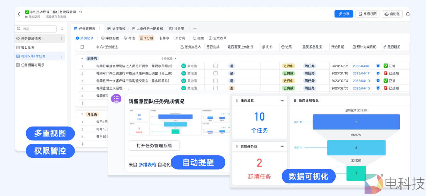Viewport: 426px width, 196px height.
Task: Switch to the 人员任务分配看板 tab
Action: click(x=147, y=29)
